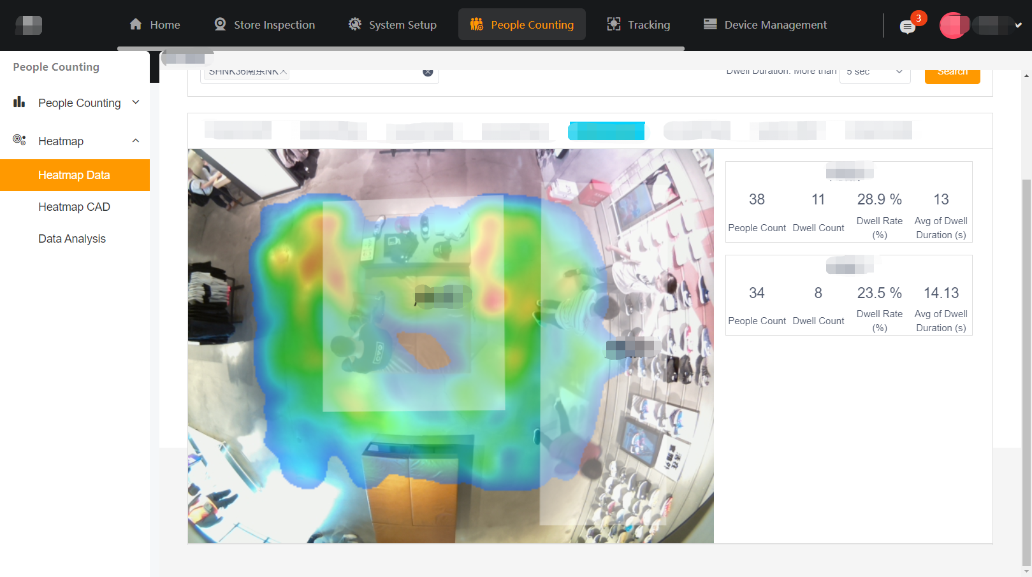Click the Dwell Rate 23.5 % value
The height and width of the screenshot is (577, 1032).
[880, 293]
